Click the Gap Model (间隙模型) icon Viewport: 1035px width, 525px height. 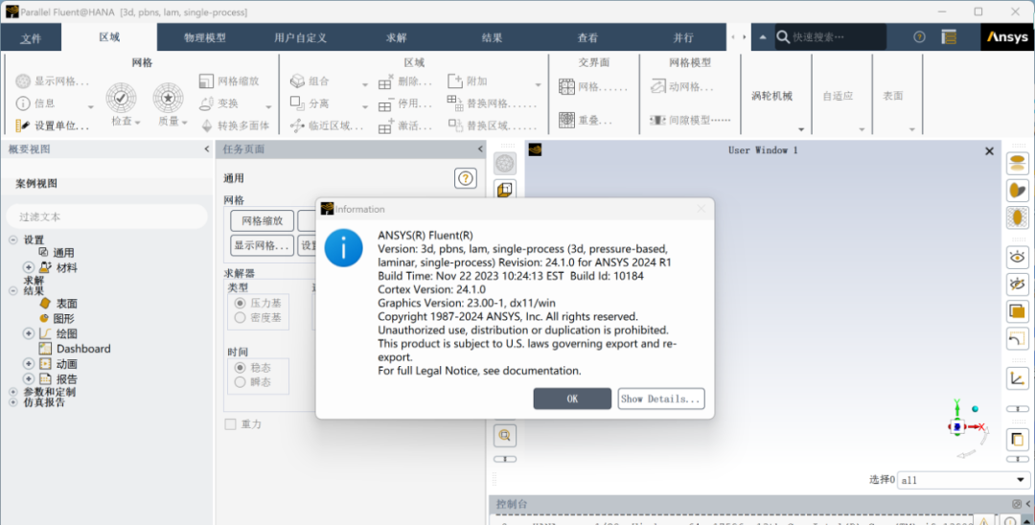click(x=658, y=120)
